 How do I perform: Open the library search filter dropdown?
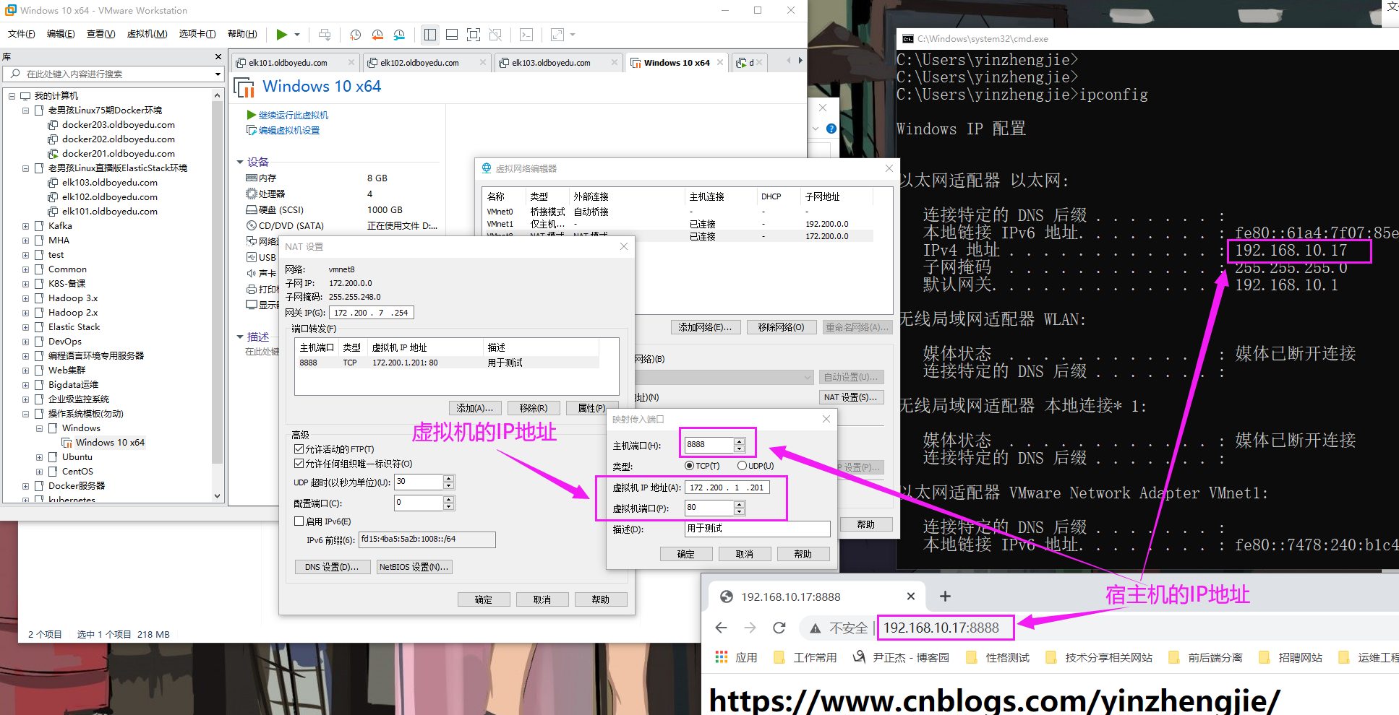(218, 74)
